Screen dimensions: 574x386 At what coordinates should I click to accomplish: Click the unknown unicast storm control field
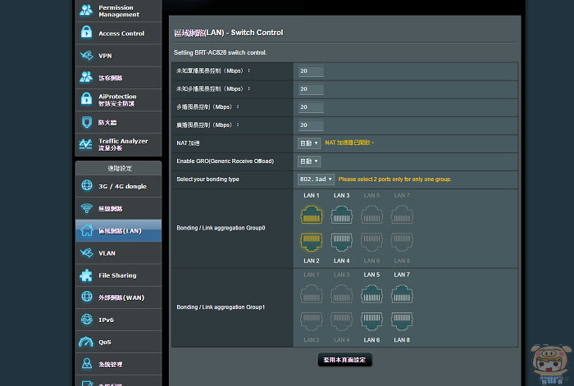click(311, 71)
